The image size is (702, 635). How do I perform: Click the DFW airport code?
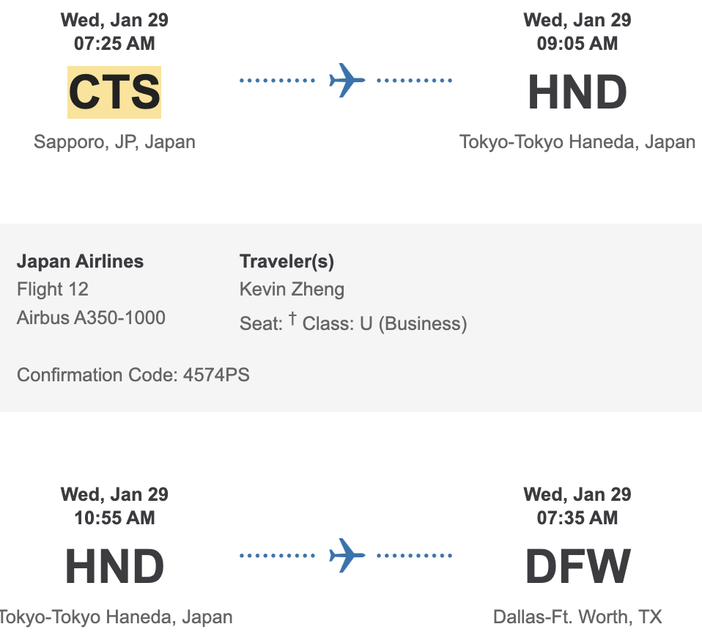click(x=577, y=568)
